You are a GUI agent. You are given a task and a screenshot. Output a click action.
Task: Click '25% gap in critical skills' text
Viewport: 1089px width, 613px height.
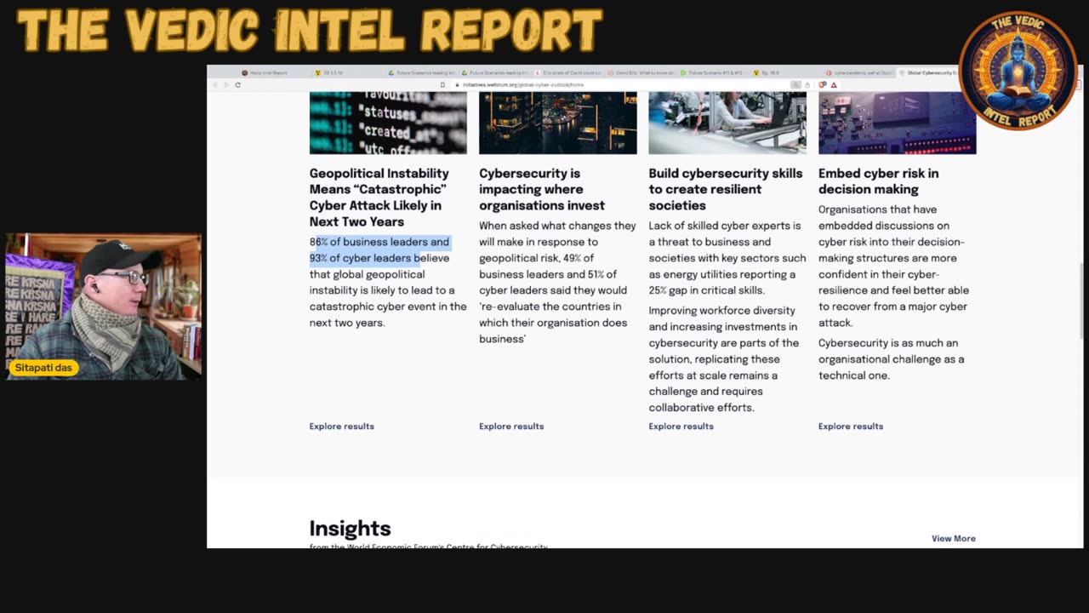pyautogui.click(x=707, y=290)
